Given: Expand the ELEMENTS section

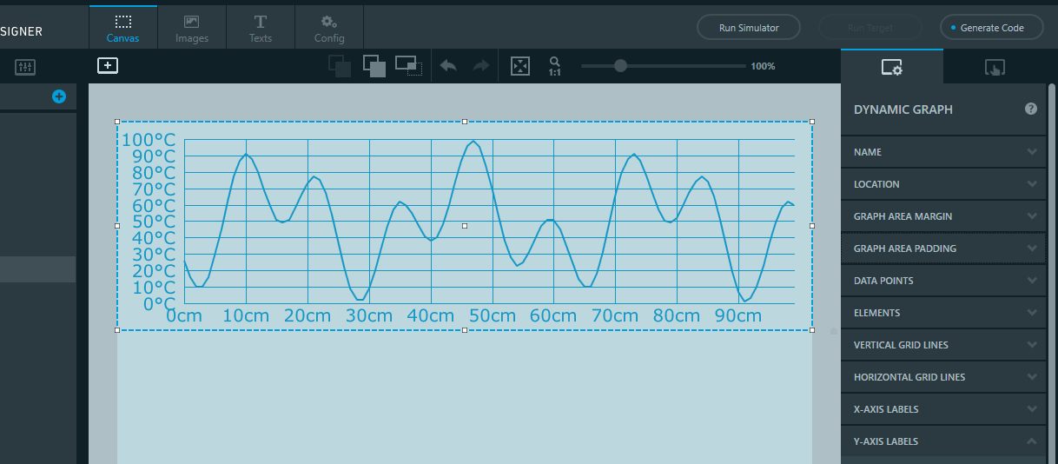Looking at the screenshot, I should (x=943, y=313).
